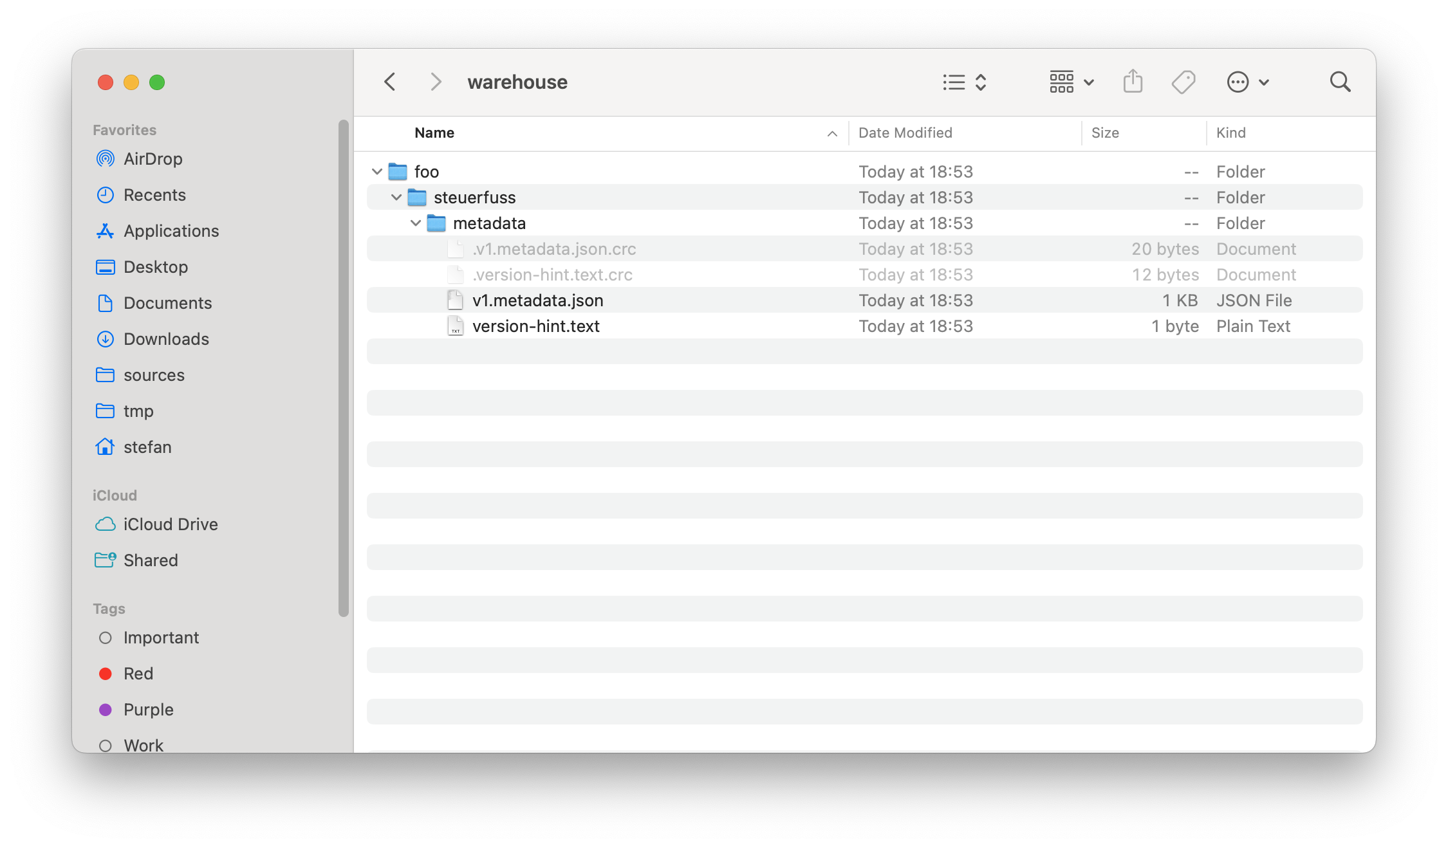The width and height of the screenshot is (1448, 848).
Task: Click the share/export icon in toolbar
Action: point(1133,82)
